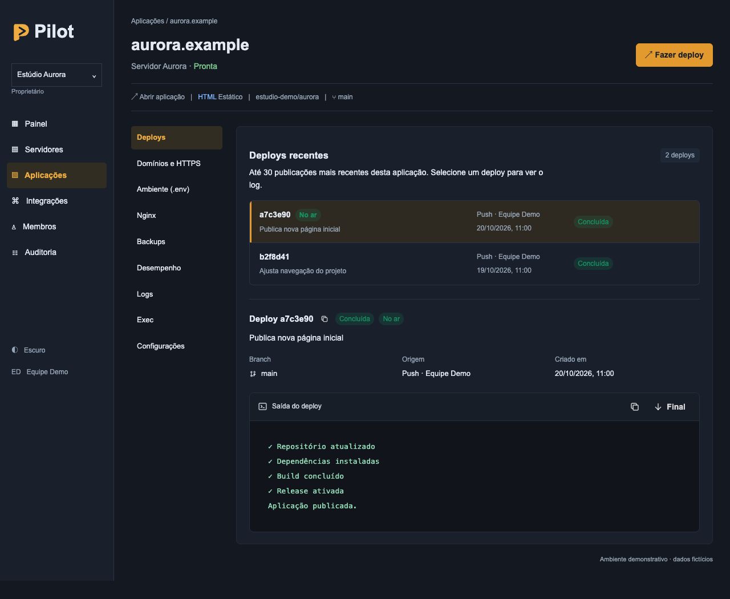
Task: Switch to the Deploys tab
Action: [177, 137]
